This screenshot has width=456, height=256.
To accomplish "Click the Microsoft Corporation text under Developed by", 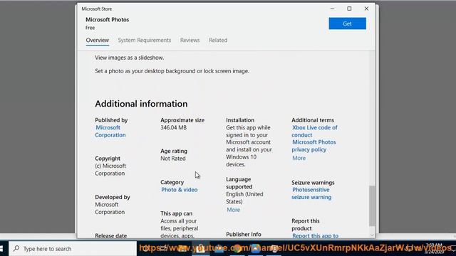I will coord(110,208).
